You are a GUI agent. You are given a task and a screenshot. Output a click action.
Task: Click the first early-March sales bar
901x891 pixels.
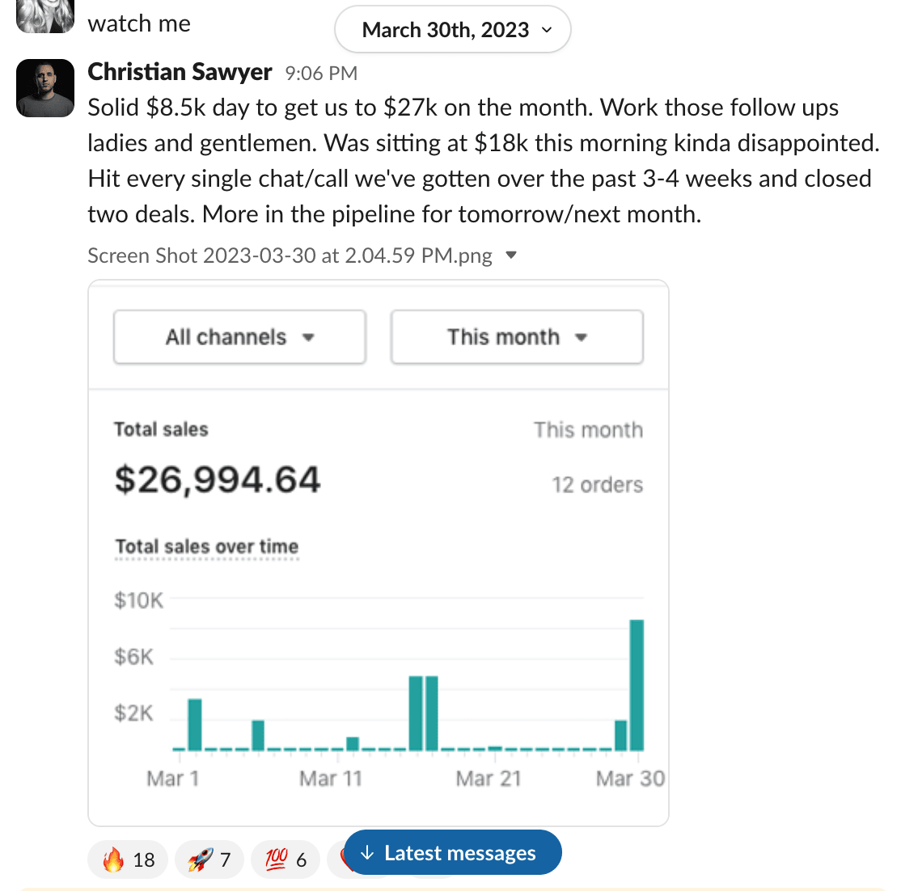point(195,724)
